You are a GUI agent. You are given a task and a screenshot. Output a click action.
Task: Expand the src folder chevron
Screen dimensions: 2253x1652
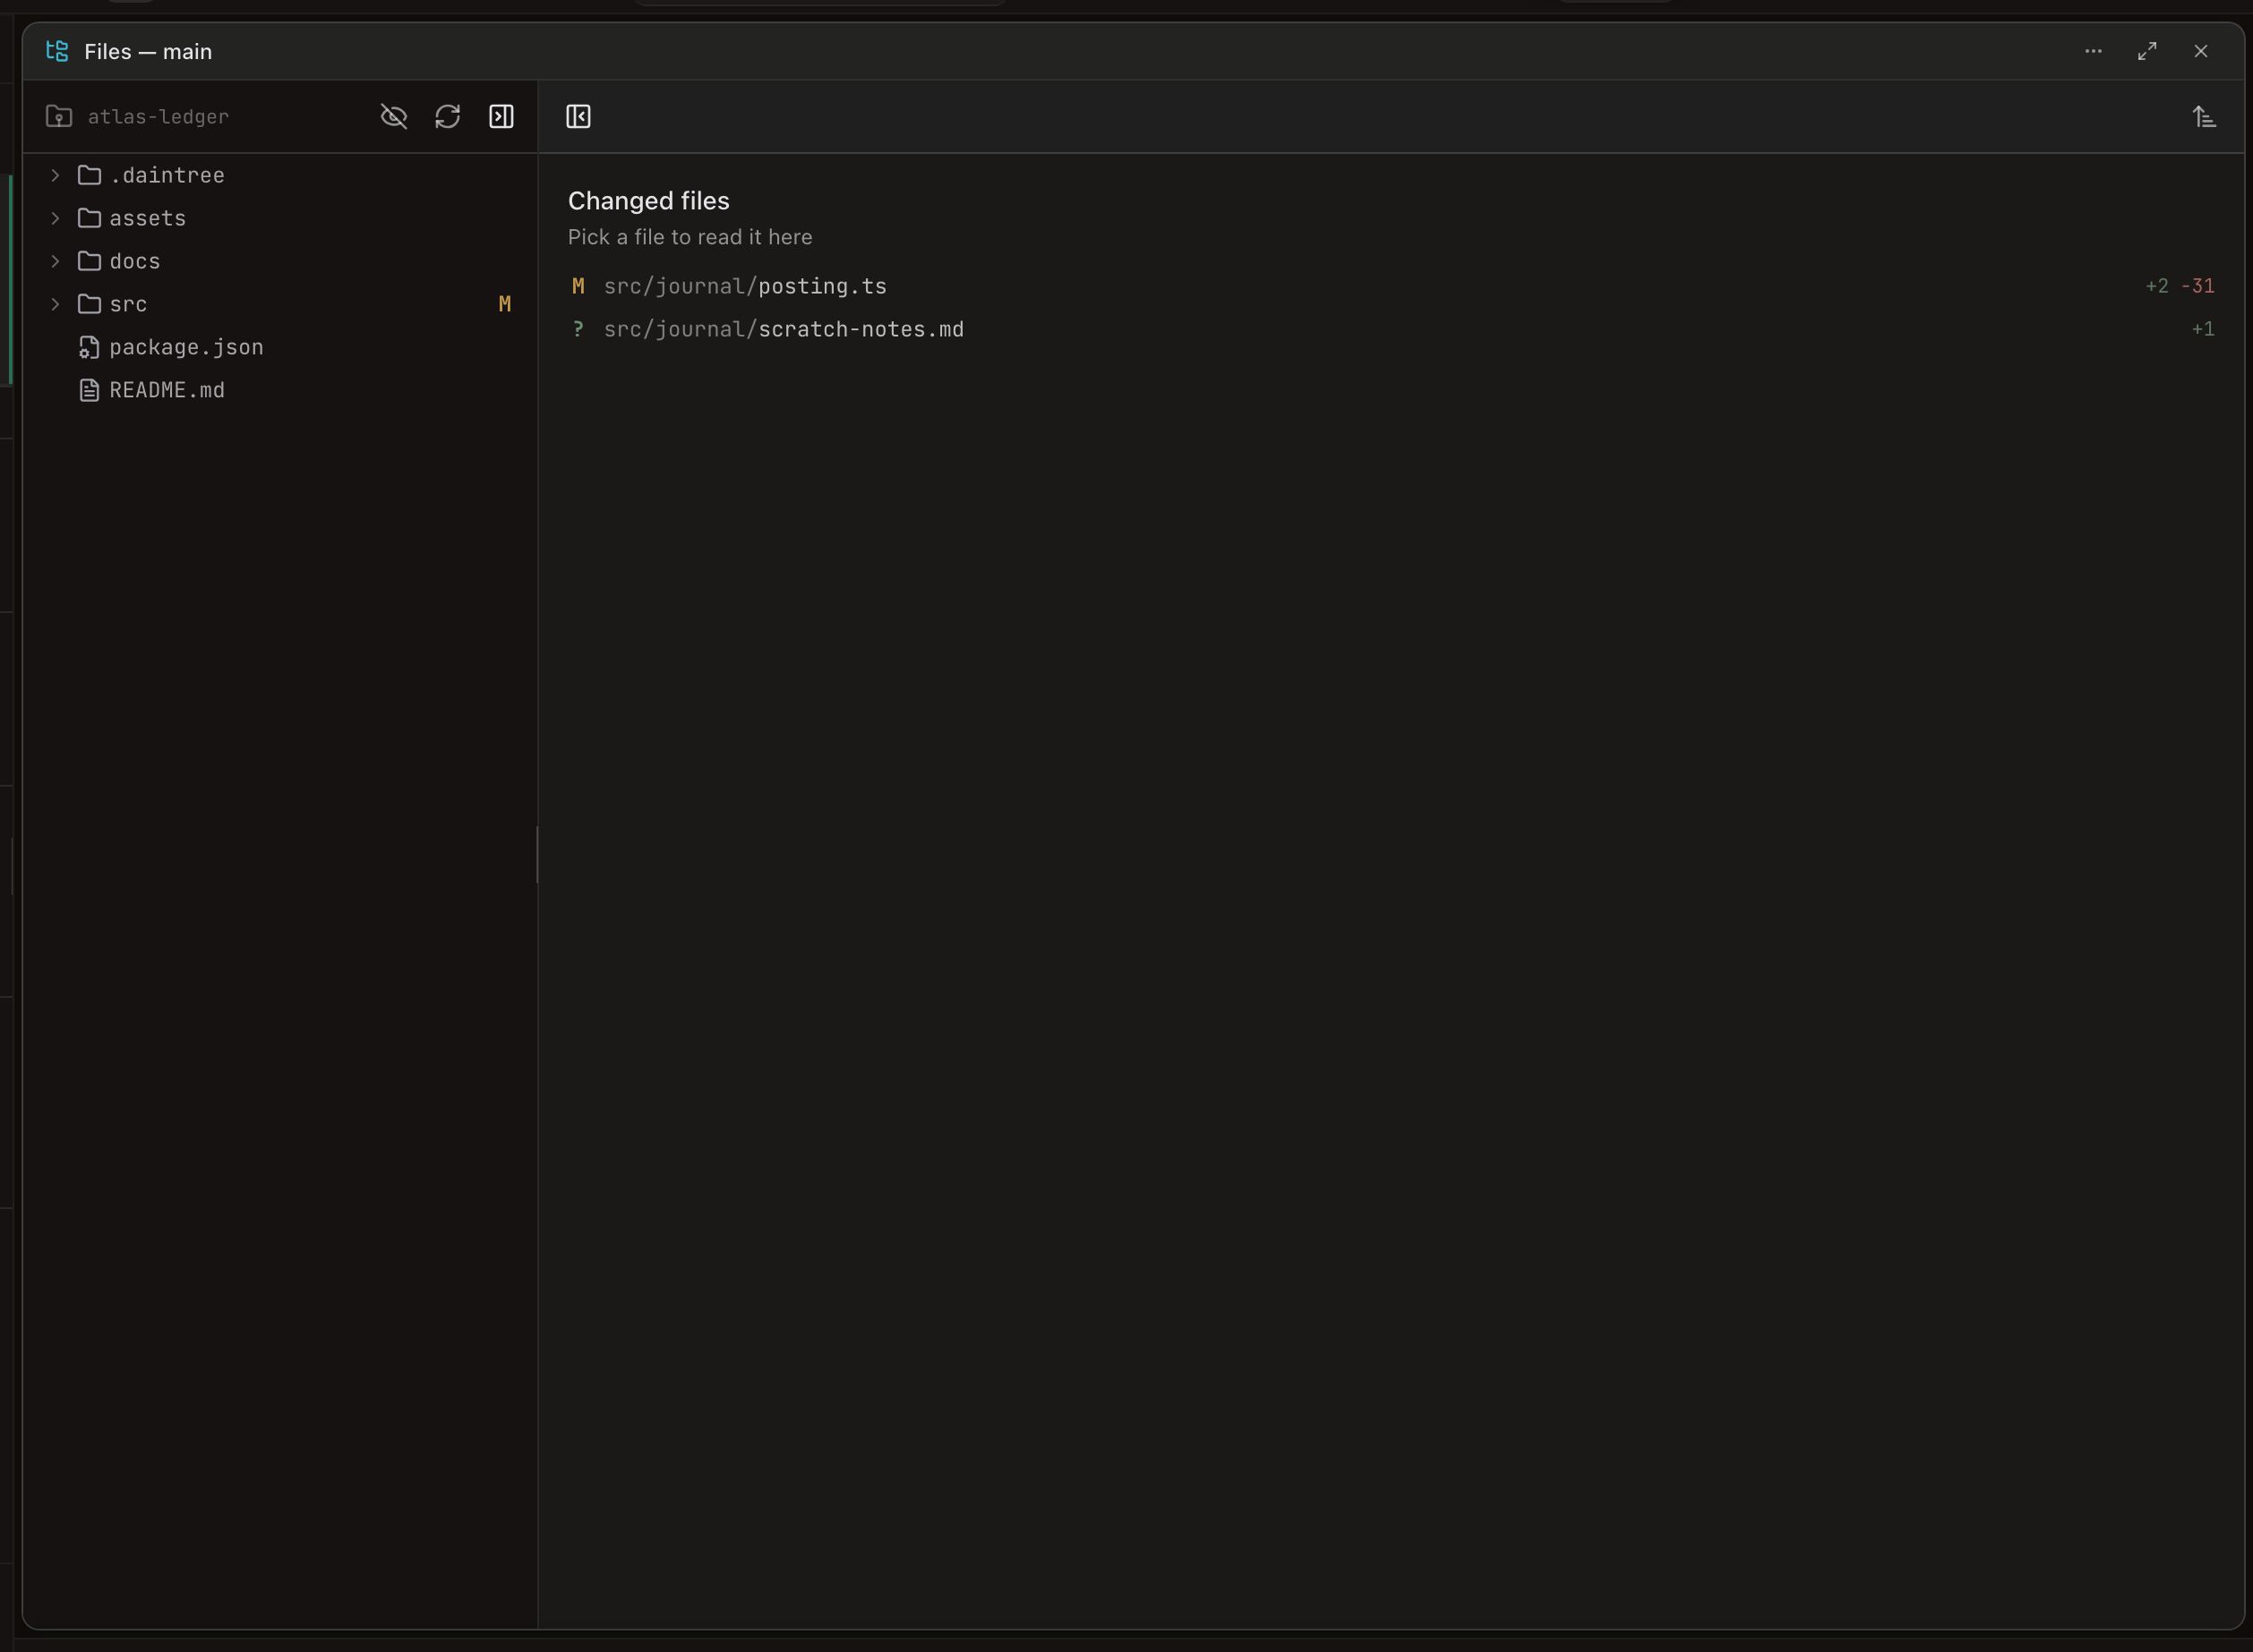(x=56, y=304)
